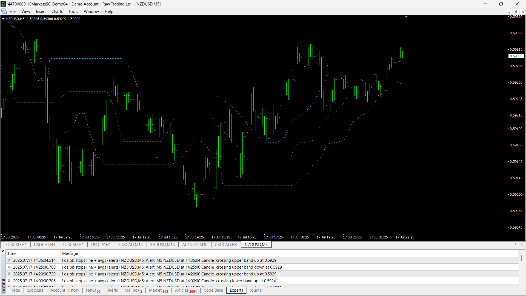
Task: Open the Insert menu
Action: 41,12
